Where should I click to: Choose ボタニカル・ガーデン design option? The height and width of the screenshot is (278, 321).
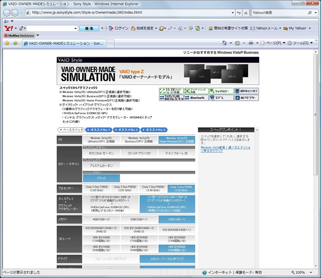[x=101, y=153]
